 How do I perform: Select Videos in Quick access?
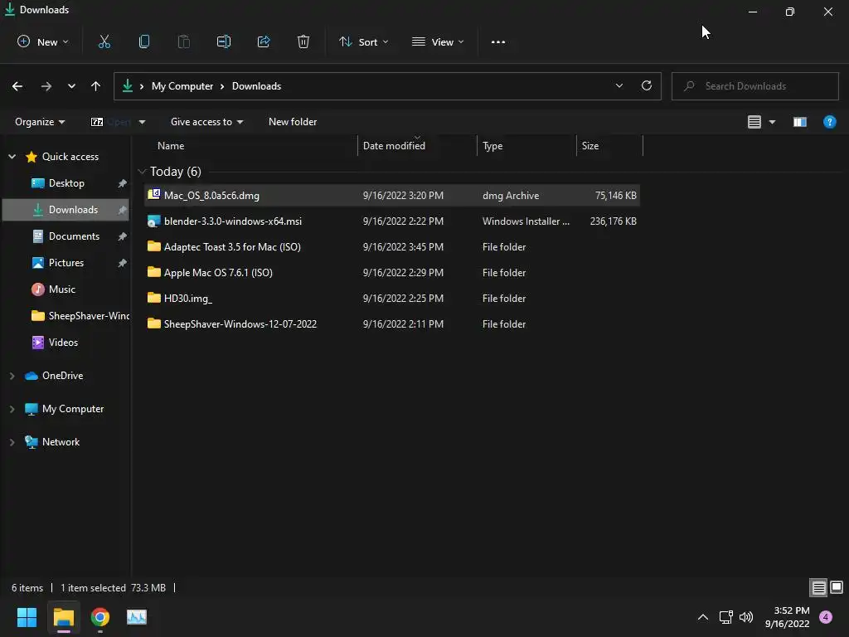[66, 343]
